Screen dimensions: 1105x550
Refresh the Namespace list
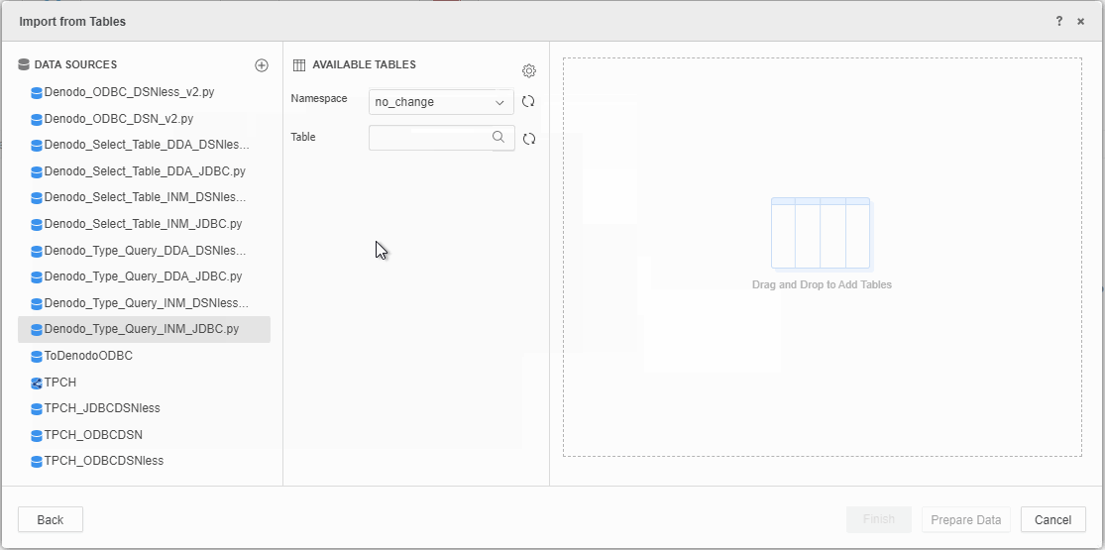(x=528, y=101)
